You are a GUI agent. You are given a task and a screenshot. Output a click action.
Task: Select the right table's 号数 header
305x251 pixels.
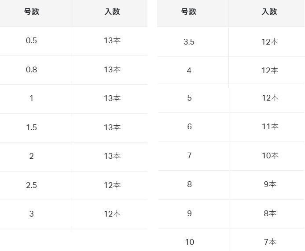coord(189,12)
